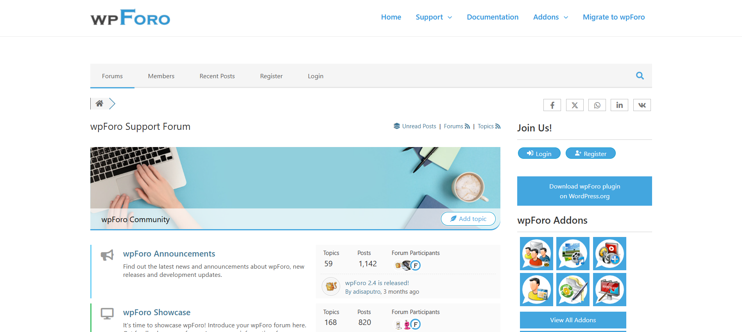Open the advertising billboard addon icon
Image resolution: width=742 pixels, height=332 pixels.
pos(609,289)
